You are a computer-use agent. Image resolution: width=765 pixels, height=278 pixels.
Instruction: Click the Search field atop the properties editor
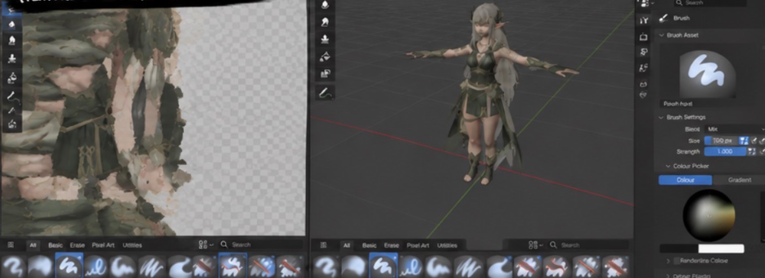click(711, 3)
